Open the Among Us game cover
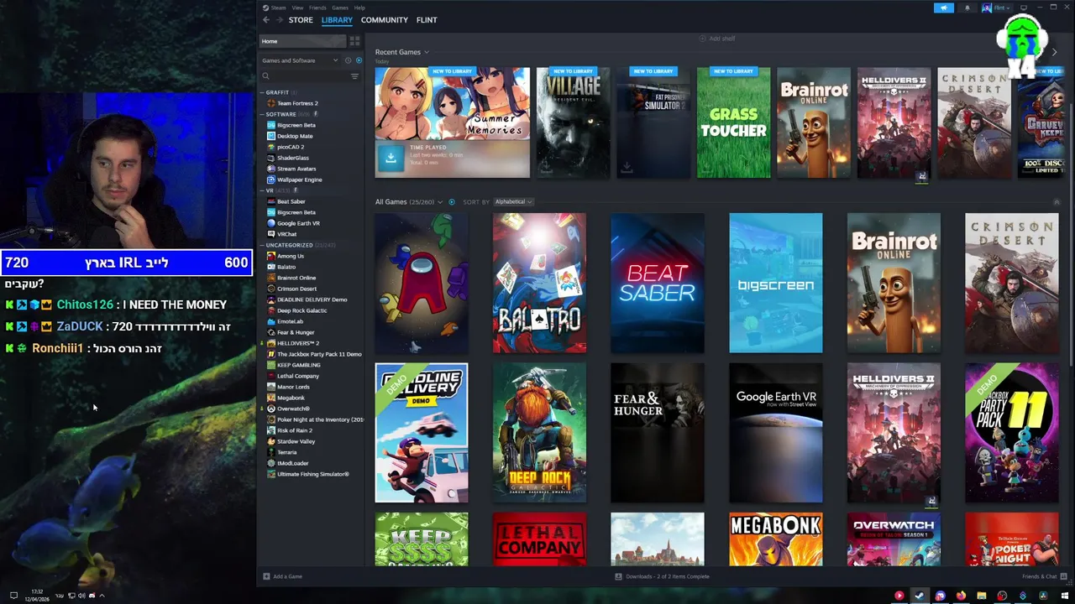This screenshot has width=1075, height=604. point(422,283)
